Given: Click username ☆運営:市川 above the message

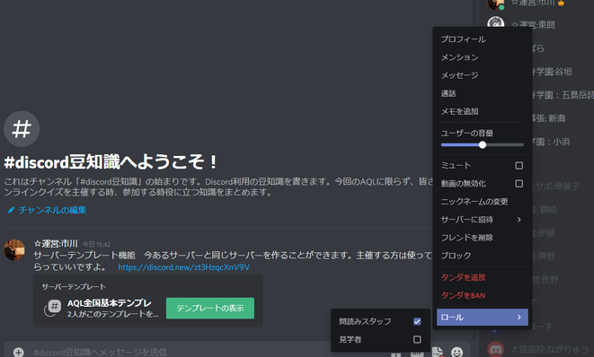Looking at the screenshot, I should [56, 244].
